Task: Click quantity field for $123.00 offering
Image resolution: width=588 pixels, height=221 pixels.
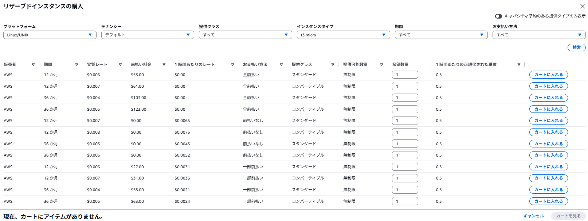Action: point(405,109)
